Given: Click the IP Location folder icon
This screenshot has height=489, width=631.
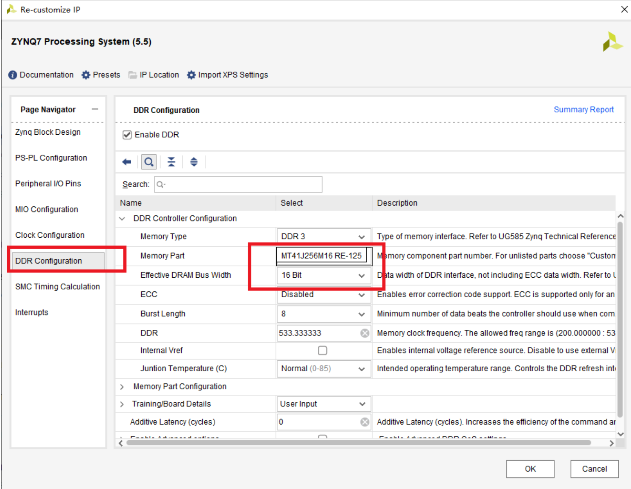Looking at the screenshot, I should 132,75.
